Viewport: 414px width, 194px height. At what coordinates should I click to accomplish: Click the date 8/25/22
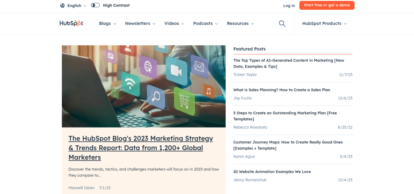pyautogui.click(x=345, y=127)
